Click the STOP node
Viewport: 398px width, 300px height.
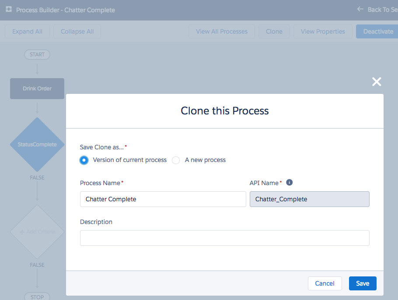tap(37, 297)
